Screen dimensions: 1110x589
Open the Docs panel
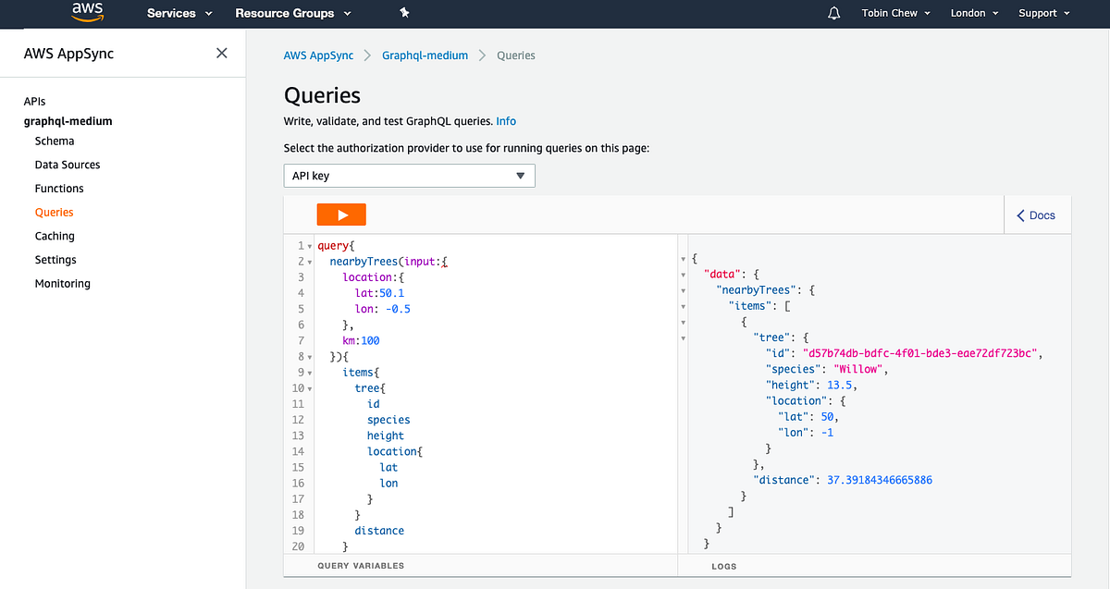click(x=1037, y=215)
